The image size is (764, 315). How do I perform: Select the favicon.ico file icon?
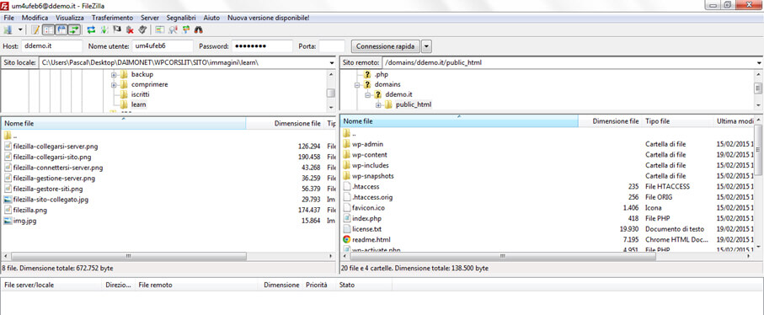pyautogui.click(x=346, y=208)
